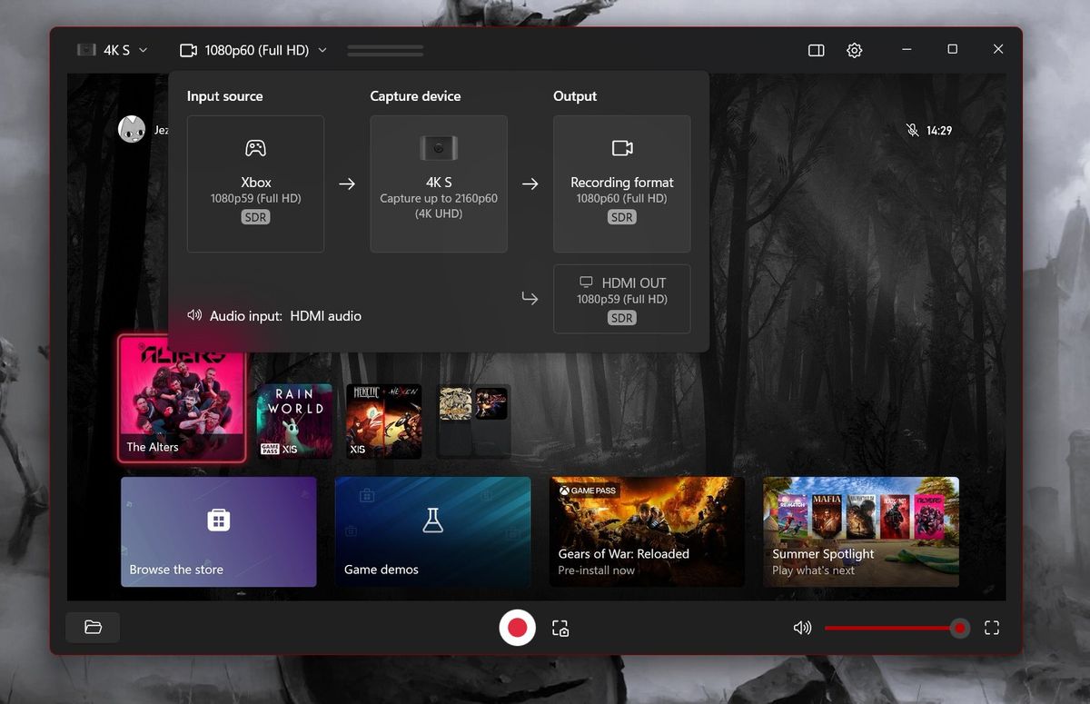Select the Xbox input source card

(x=255, y=183)
